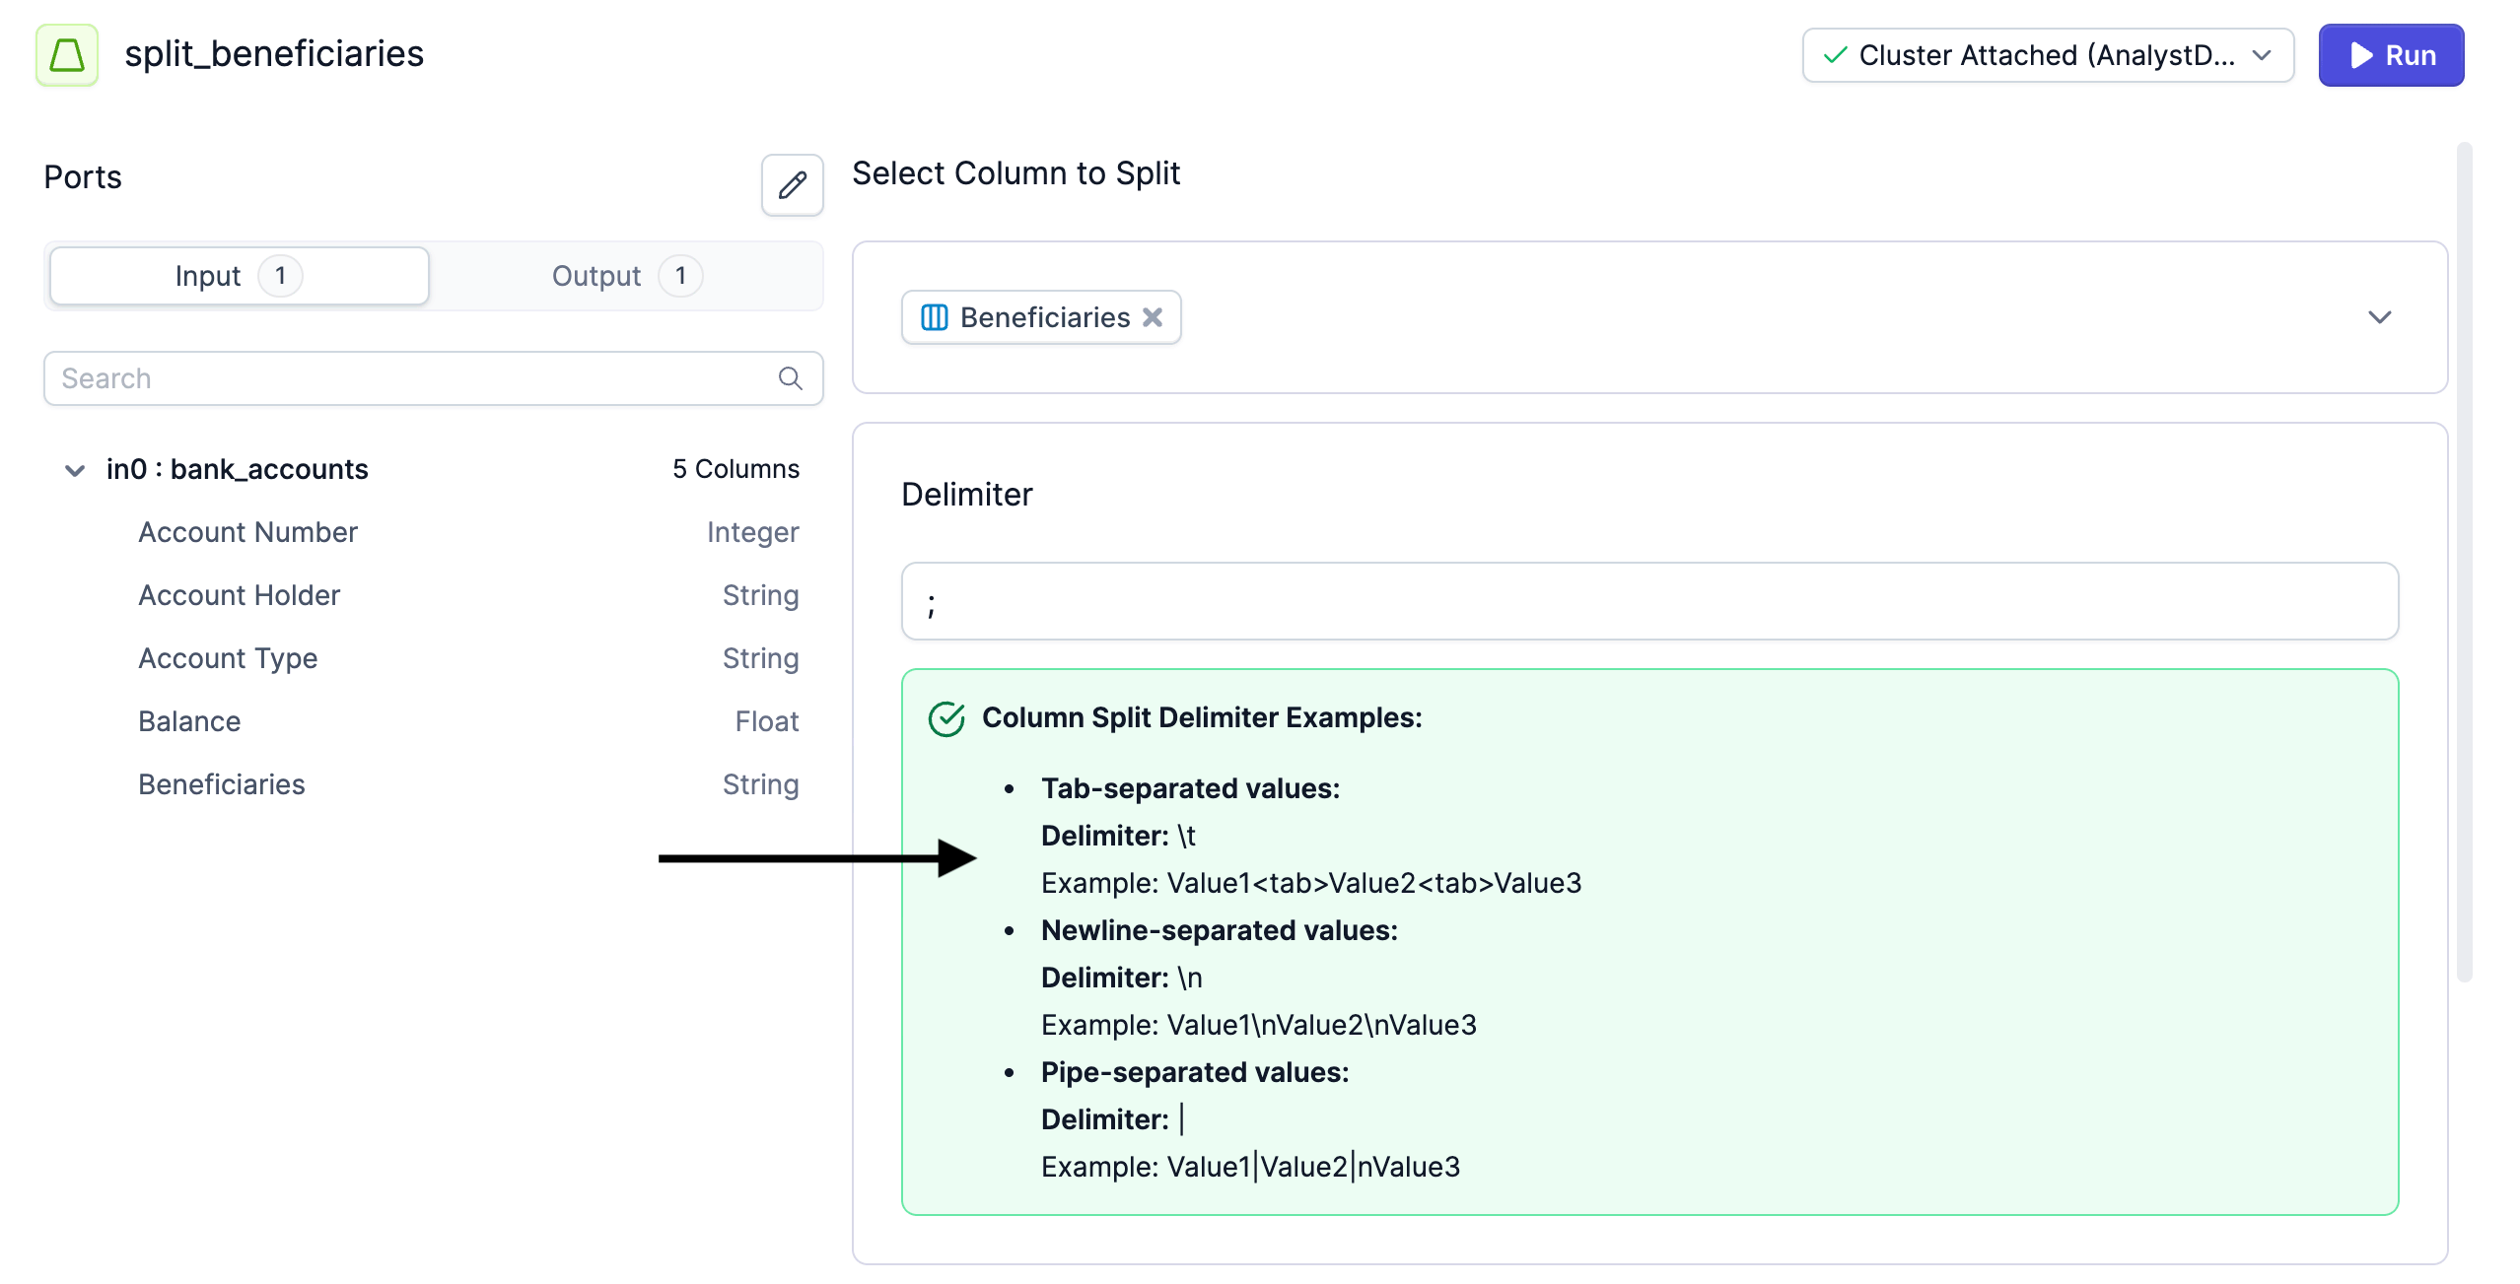Screen dimensions: 2520x1284
Task: Click the green Cluster Attached checkmark
Action: [1834, 55]
